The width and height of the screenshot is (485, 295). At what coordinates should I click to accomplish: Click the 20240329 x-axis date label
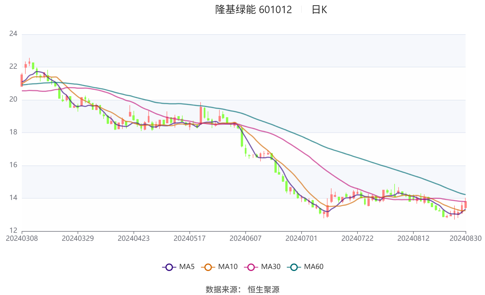click(78, 239)
